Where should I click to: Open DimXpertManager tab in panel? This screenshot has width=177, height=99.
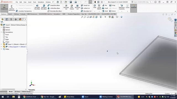16,20
